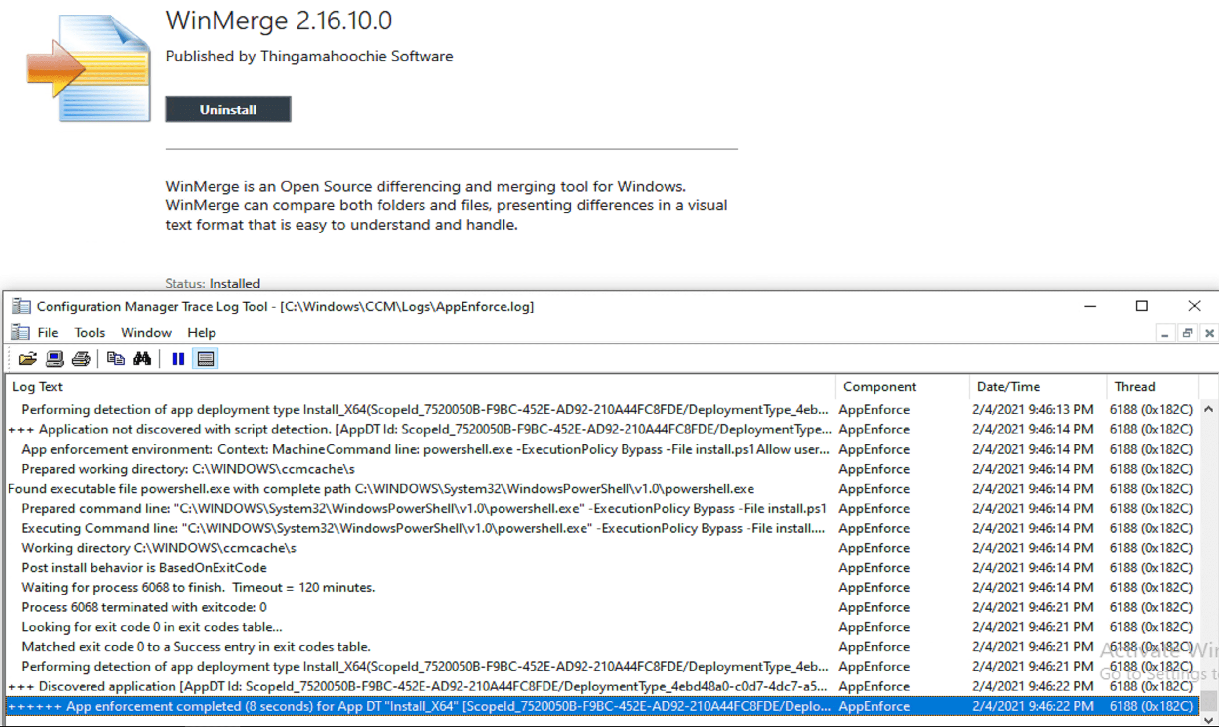Click the Open on Server computer icon
The width and height of the screenshot is (1219, 727).
(x=55, y=359)
